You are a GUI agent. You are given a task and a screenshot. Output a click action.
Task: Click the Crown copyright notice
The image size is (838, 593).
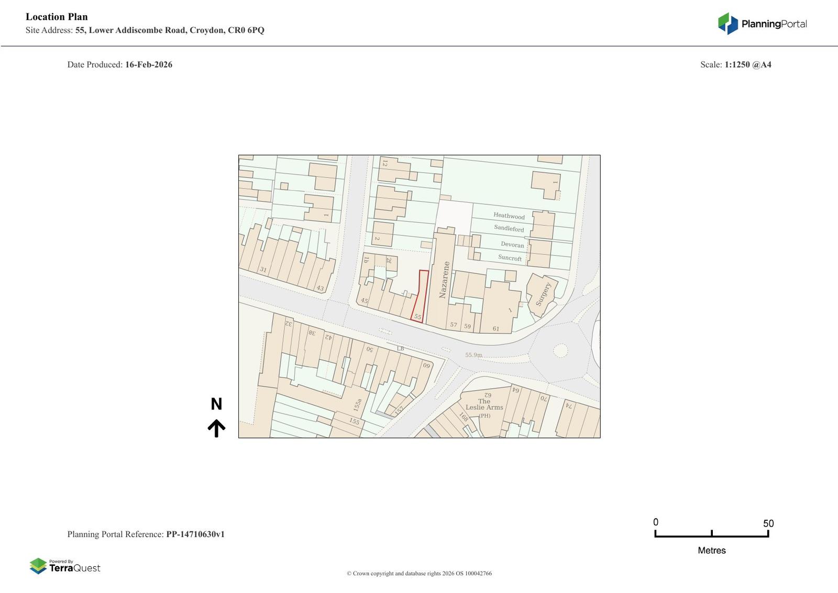pos(419,573)
